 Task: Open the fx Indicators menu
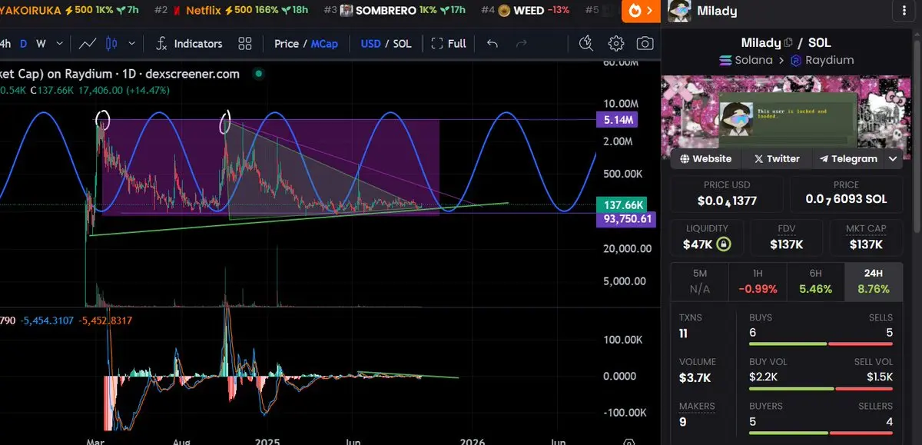coord(189,44)
